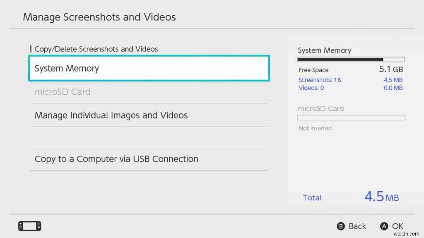Select the System Memory option

click(149, 68)
